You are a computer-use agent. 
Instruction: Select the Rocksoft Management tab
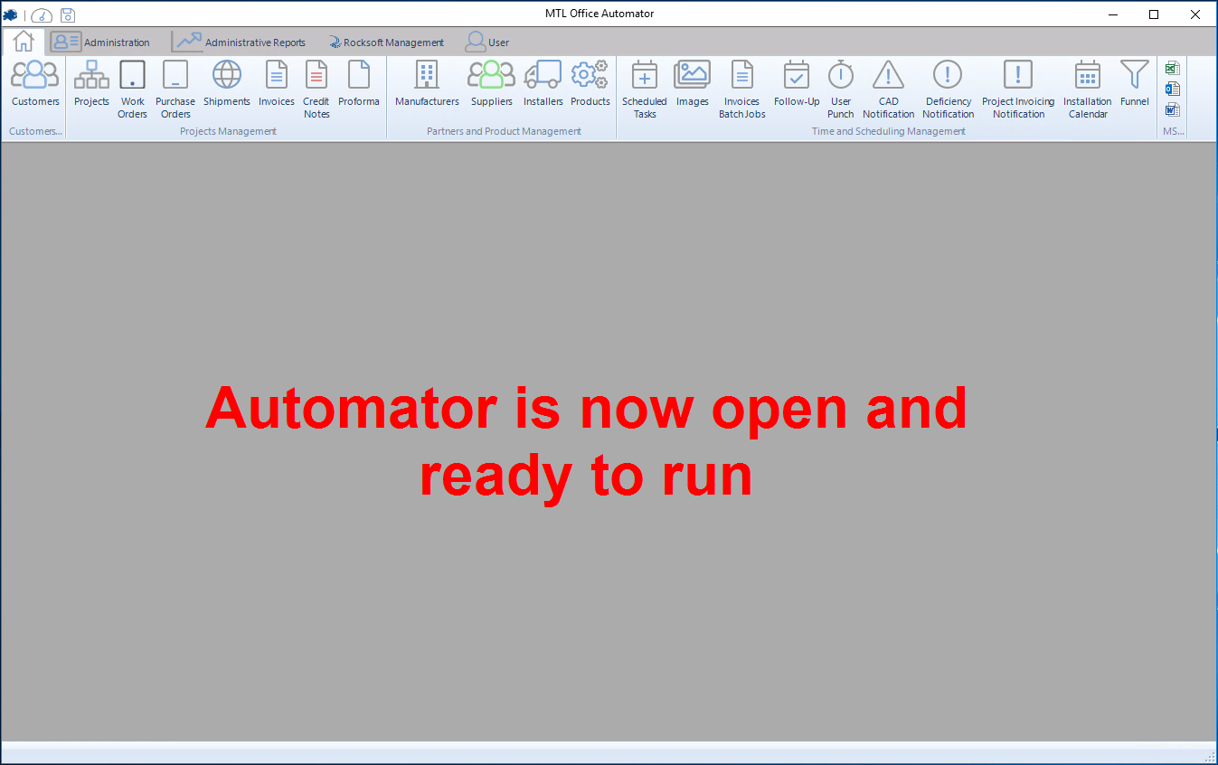tap(386, 42)
